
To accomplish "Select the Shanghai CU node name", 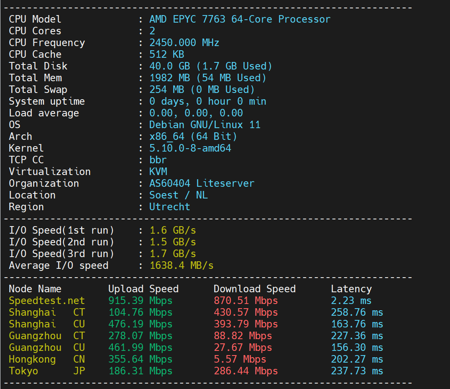I will [x=47, y=325].
